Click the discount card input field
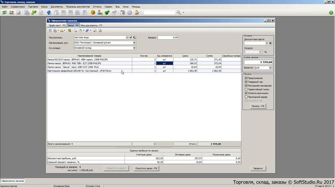 (255, 43)
